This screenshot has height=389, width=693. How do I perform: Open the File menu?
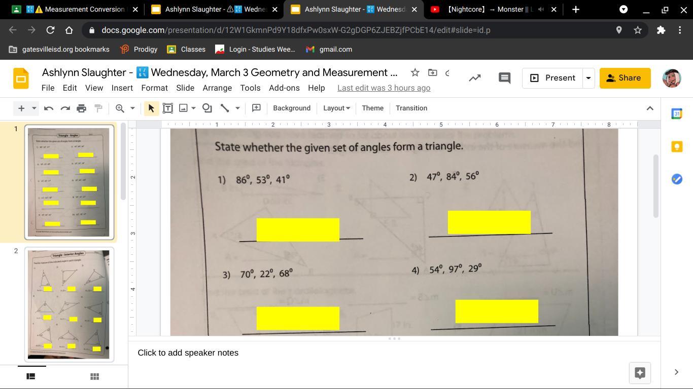pos(48,88)
